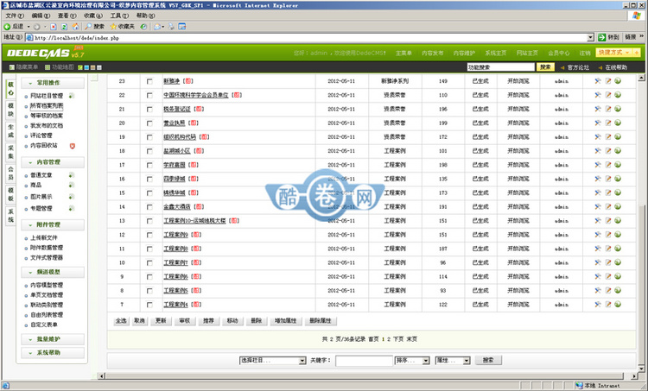Viewport: 648px width, 391px height.
Task: Click the preview globe icon in row 22
Action: (x=618, y=95)
